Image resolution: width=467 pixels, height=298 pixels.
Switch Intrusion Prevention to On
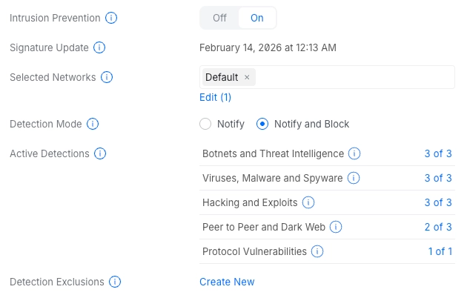pos(256,18)
